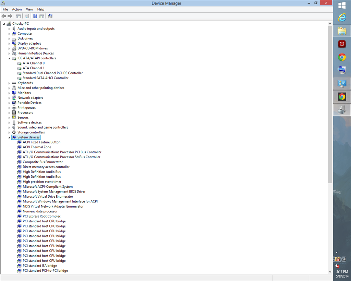Expand Audio inputs and outputs

(9, 29)
